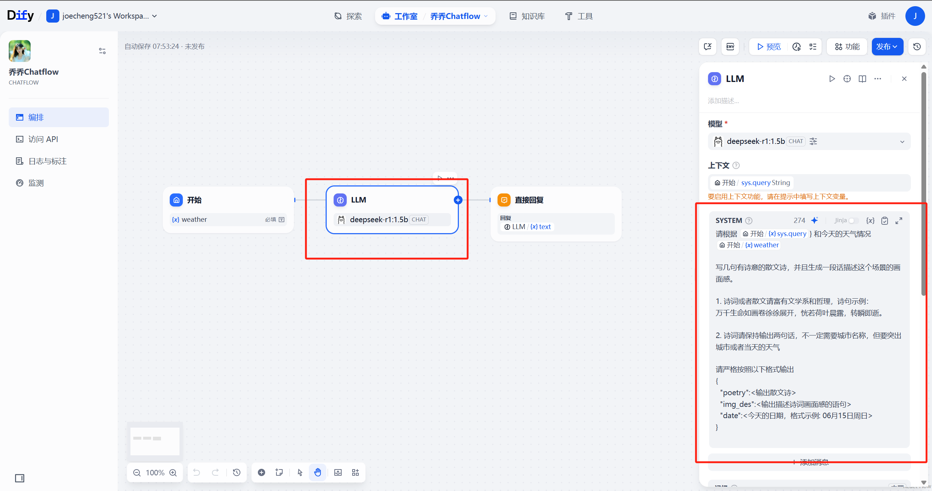Open the checklist icon
Viewport: 932px width, 491px height.
point(813,47)
